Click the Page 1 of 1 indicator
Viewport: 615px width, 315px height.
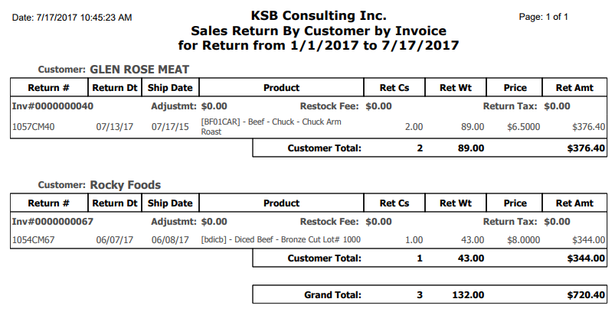(x=543, y=17)
